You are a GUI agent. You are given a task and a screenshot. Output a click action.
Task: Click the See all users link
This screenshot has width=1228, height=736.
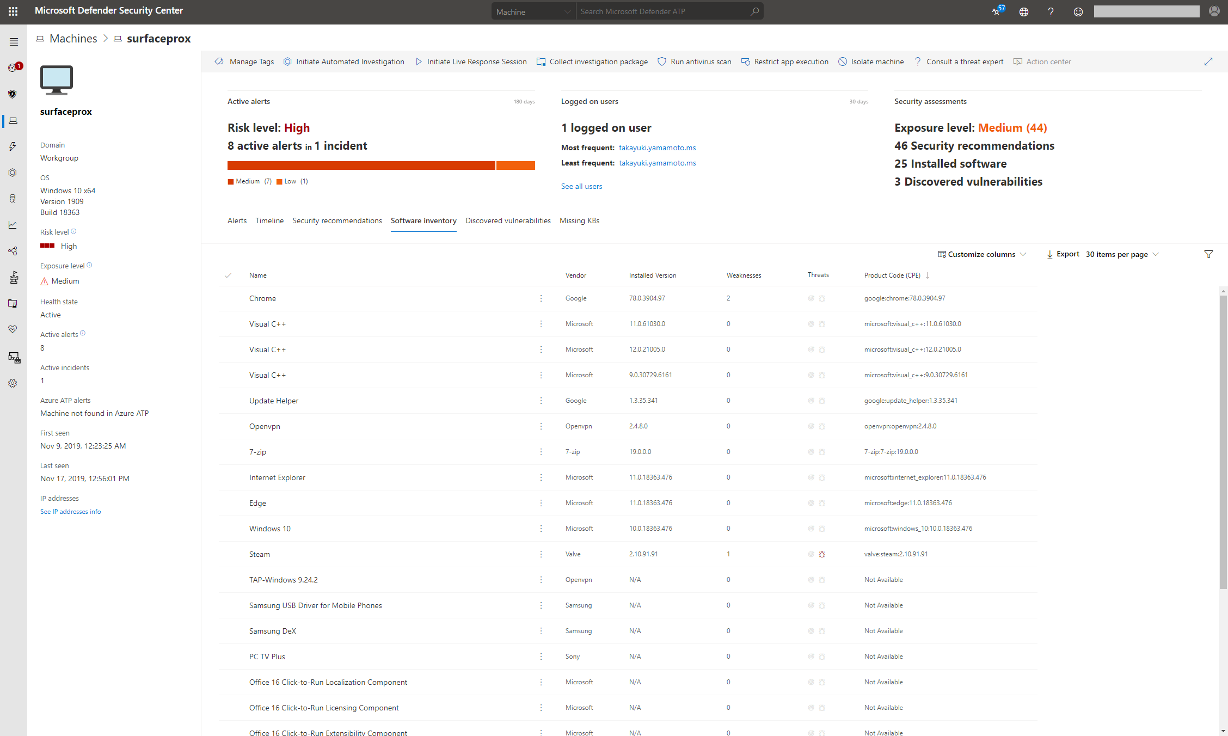coord(581,186)
